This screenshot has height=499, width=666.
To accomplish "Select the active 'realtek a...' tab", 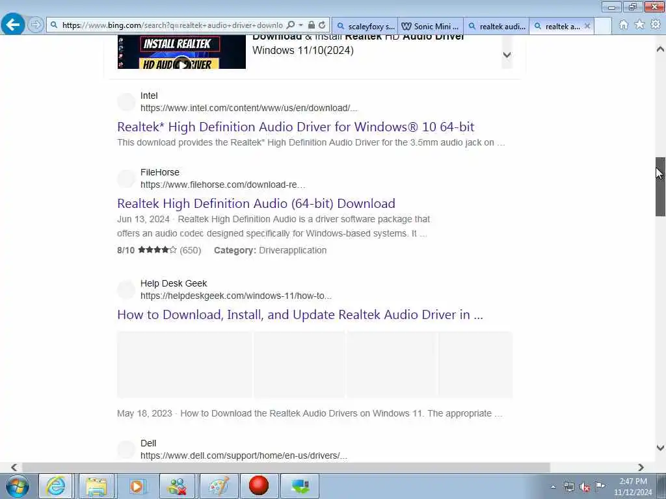I will click(557, 26).
